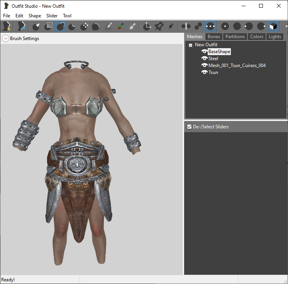Click the Load Project toolbar icon
This screenshot has height=284, width=288.
click(21, 26)
